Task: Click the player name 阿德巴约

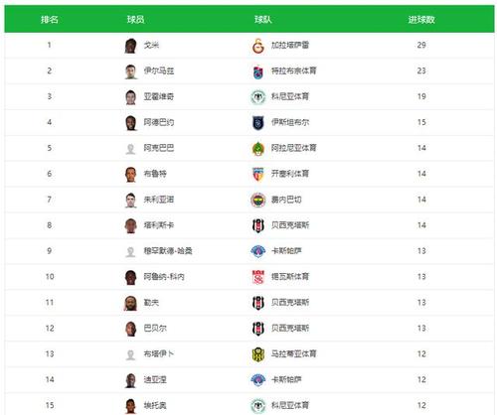Action: (x=159, y=122)
